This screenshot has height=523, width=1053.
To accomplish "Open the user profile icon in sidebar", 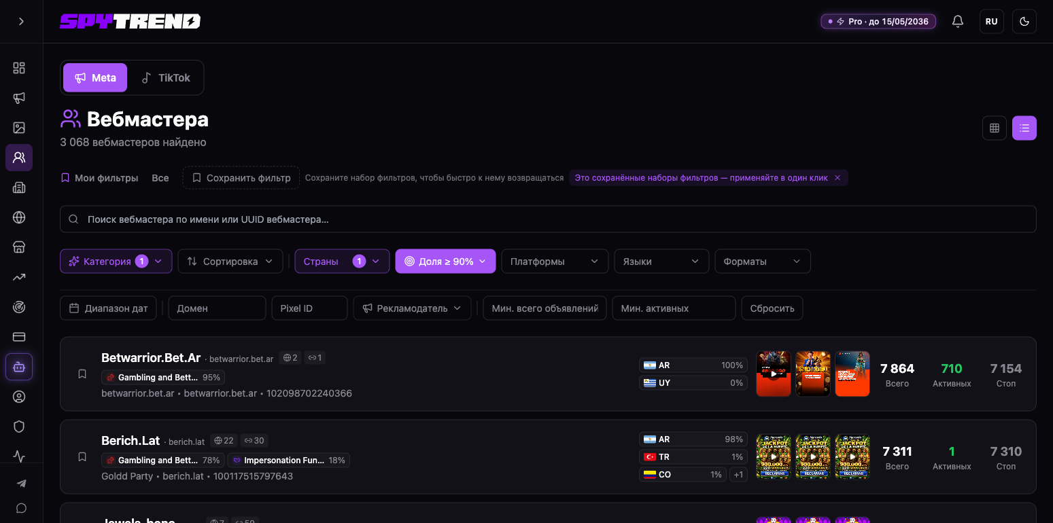I will coord(19,397).
